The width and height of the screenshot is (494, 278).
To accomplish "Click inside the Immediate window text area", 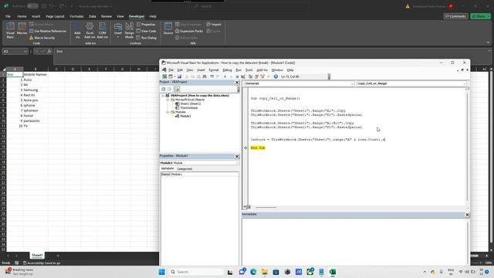I will [x=354, y=241].
